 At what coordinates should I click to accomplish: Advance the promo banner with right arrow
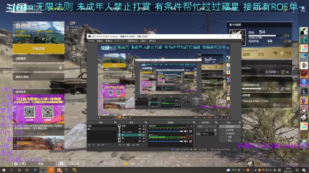coord(63,108)
